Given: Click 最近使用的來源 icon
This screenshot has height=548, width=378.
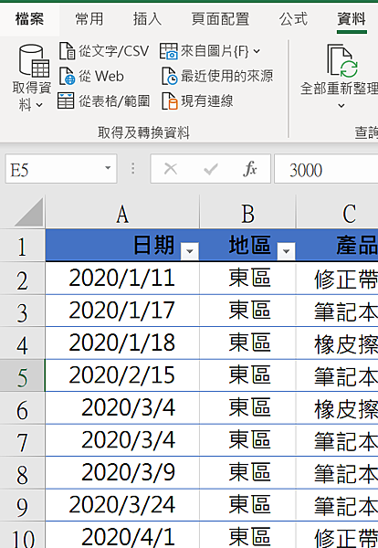Looking at the screenshot, I should pos(170,76).
